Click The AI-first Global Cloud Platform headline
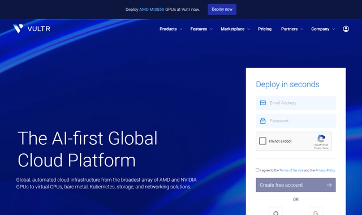Screen dimensions: 362x215 (x=88, y=149)
